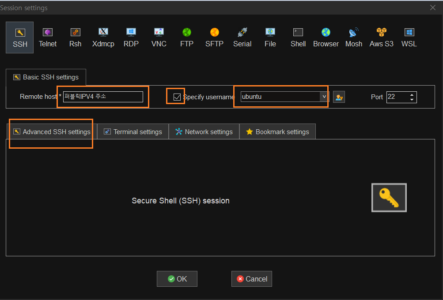Decrease the Port value with down arrow
Screen dimensions: 443x300
pyautogui.click(x=412, y=99)
